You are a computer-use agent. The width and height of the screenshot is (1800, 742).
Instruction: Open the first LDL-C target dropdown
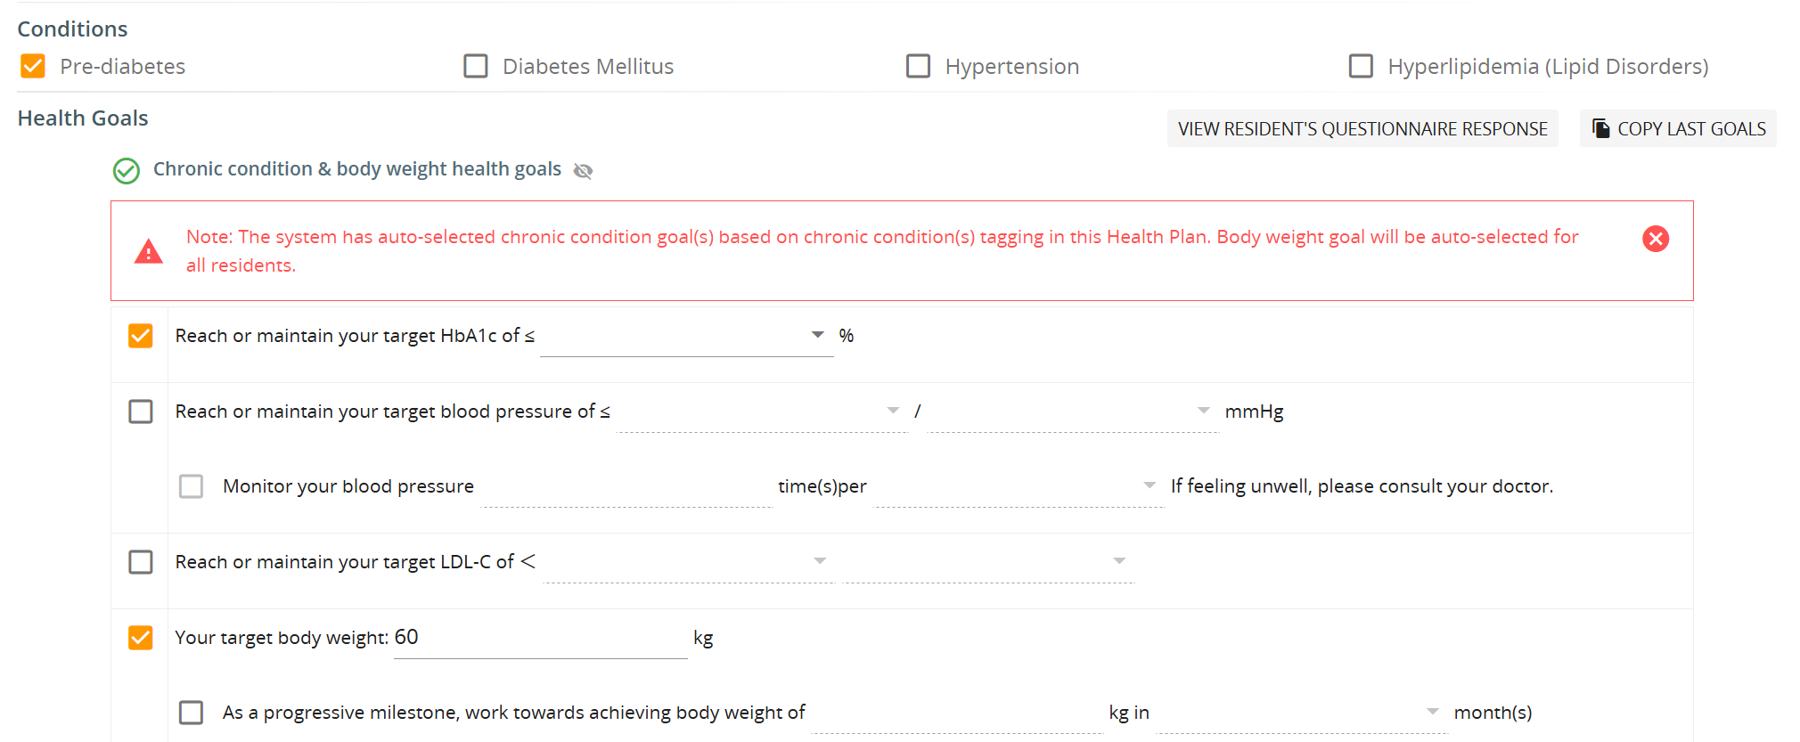689,562
